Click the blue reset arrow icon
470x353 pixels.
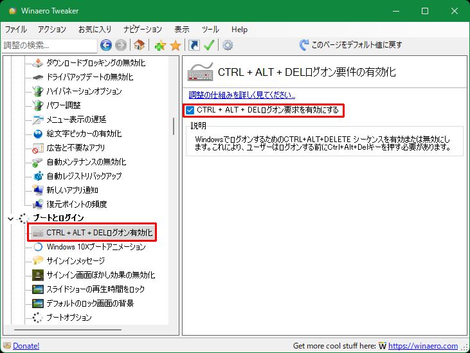click(x=304, y=45)
